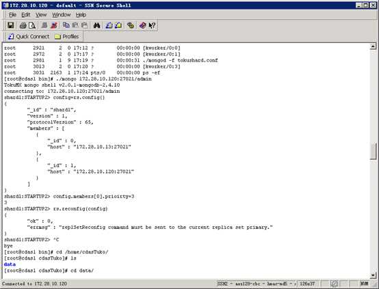This screenshot has height=289, width=379.
Task: Open the Edit menu
Action: tap(26, 15)
